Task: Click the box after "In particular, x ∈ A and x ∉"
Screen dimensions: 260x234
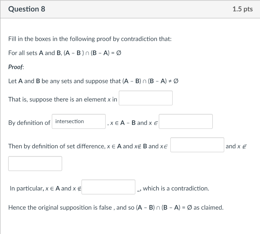Action: point(108,187)
